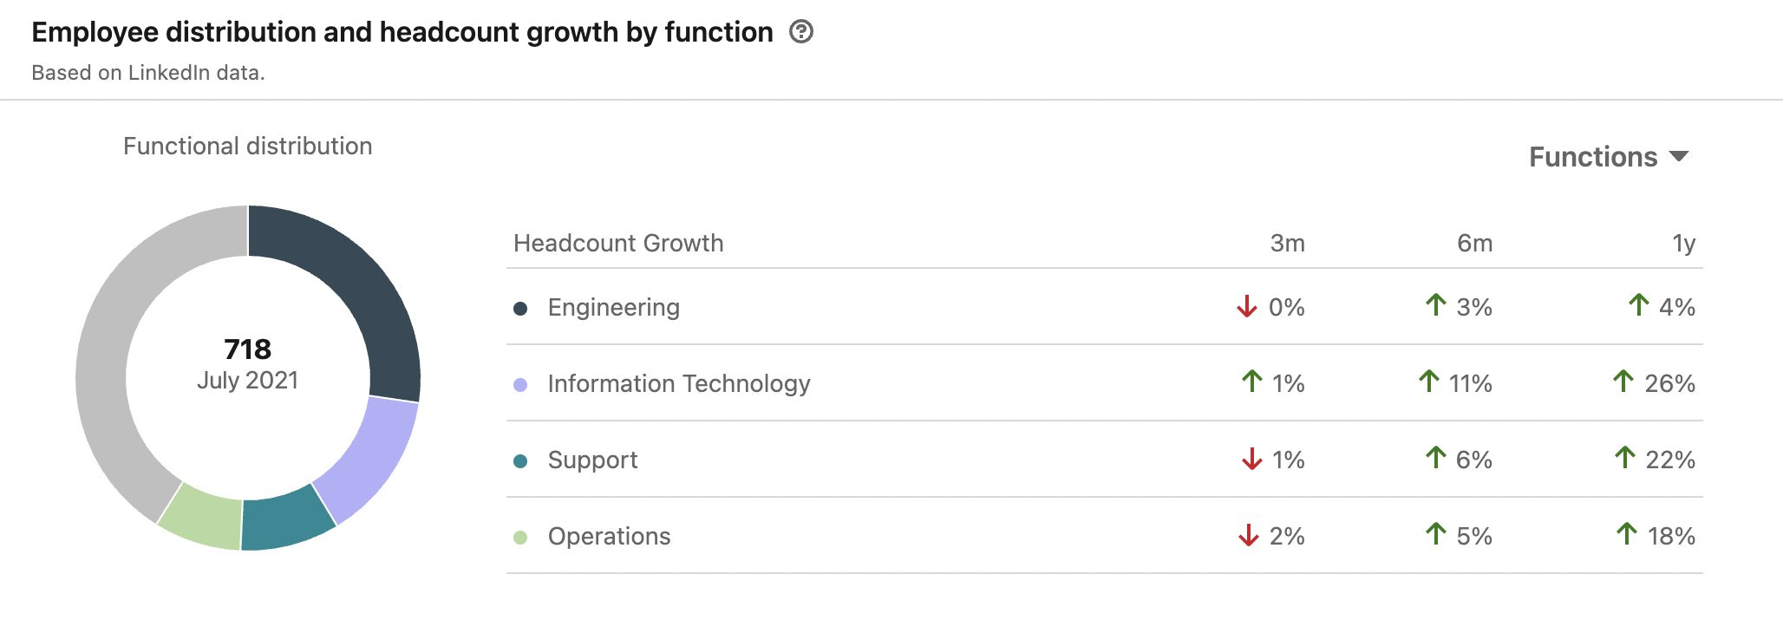The image size is (1783, 633).
Task: Click Information Technology's green 1y up arrow
Action: pos(1623,382)
